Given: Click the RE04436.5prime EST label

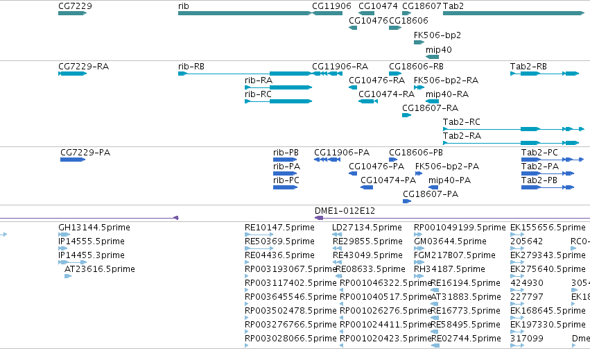Looking at the screenshot, I should [279, 255].
